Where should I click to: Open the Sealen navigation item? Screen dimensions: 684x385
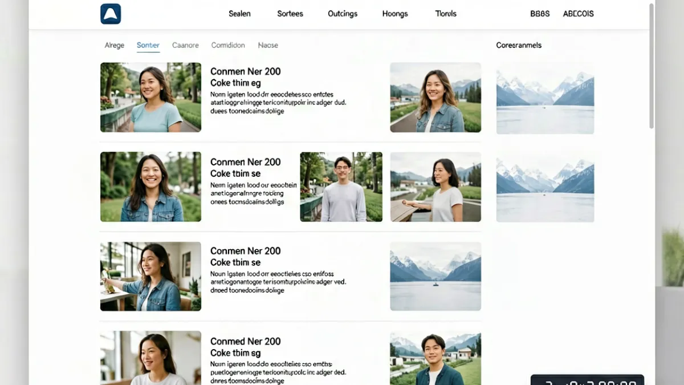coord(239,14)
